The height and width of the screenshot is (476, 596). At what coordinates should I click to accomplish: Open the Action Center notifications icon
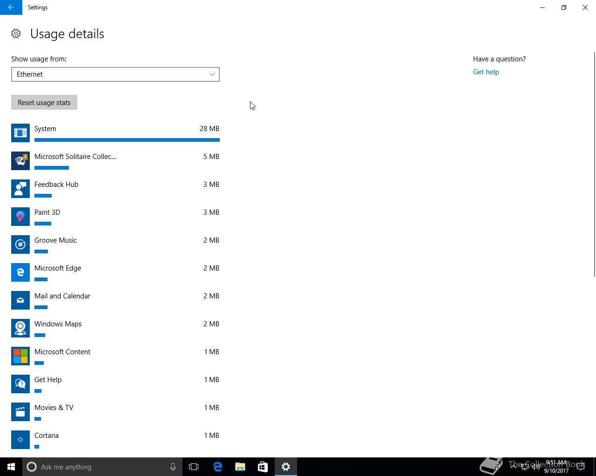581,467
